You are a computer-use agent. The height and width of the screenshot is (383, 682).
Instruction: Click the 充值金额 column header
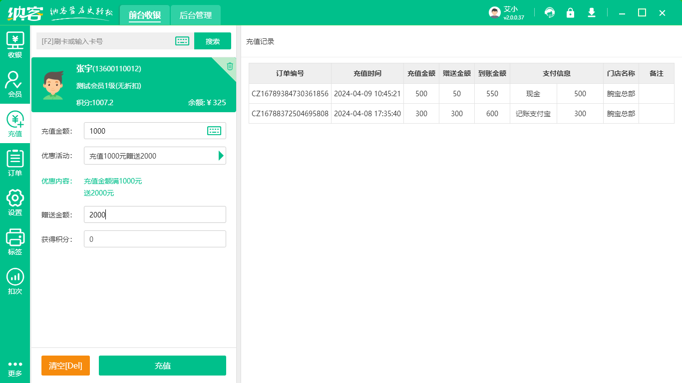click(421, 73)
